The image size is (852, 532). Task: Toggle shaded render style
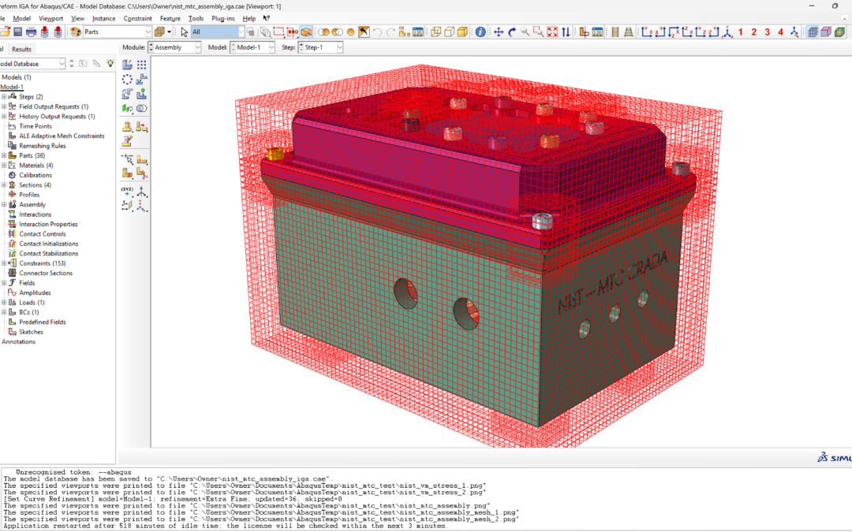coord(462,32)
